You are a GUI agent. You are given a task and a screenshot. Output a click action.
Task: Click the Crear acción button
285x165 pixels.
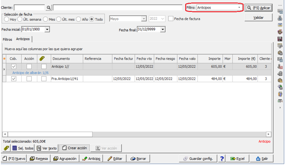(74, 148)
